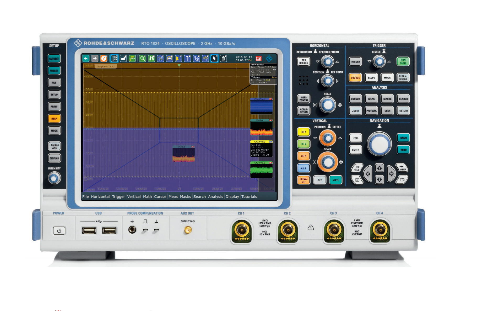Viewport: 477px width, 311px height.
Task: Toggle the orange CH 3 channel key
Action: pyautogui.click(x=303, y=156)
